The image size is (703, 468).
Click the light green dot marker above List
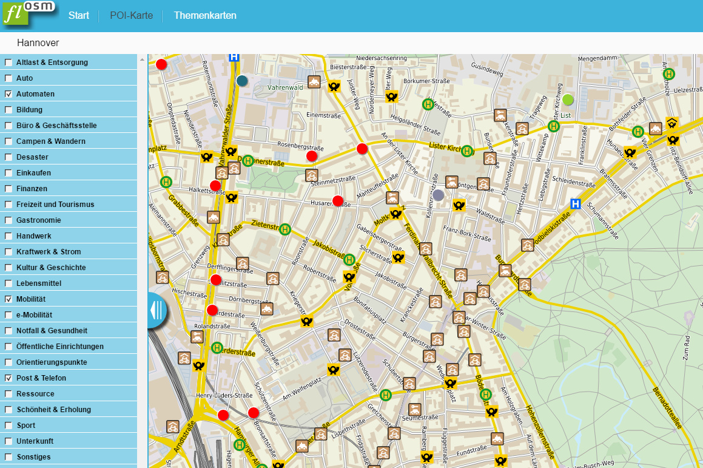pyautogui.click(x=568, y=100)
